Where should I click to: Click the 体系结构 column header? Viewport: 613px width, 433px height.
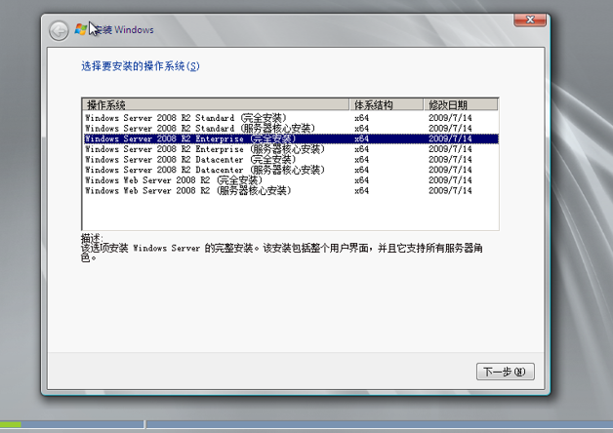tap(387, 104)
